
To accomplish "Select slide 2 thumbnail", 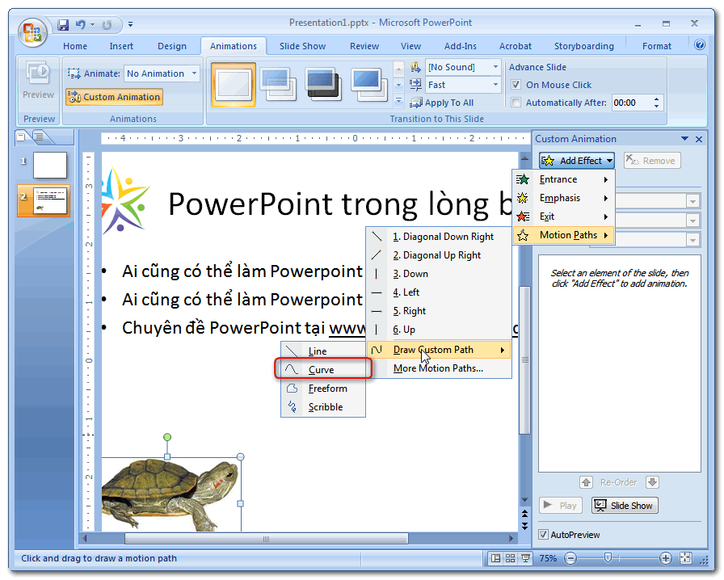I will tap(50, 200).
